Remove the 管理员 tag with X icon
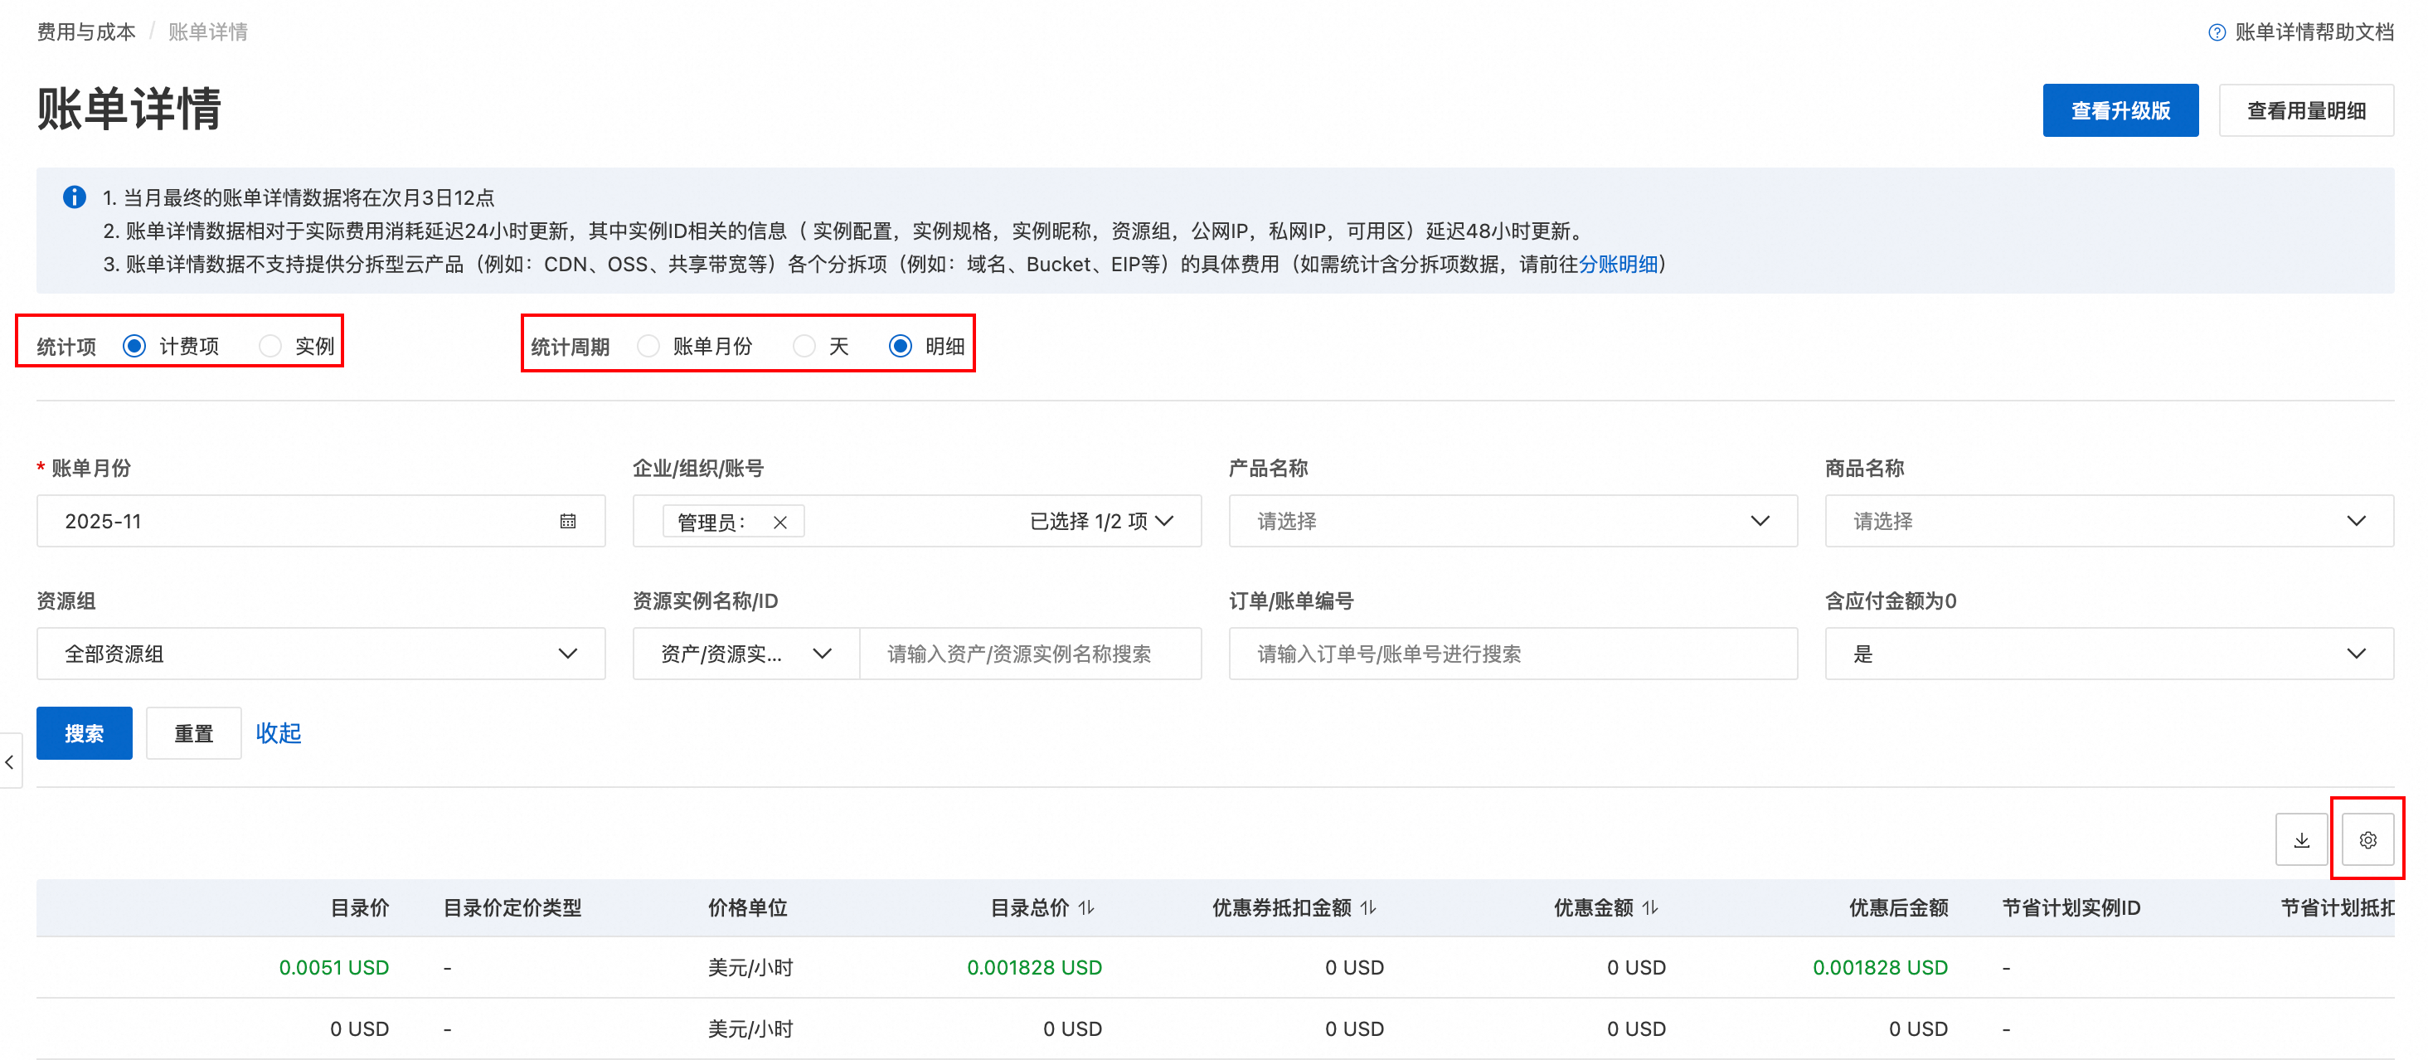This screenshot has height=1060, width=2428. coord(779,522)
